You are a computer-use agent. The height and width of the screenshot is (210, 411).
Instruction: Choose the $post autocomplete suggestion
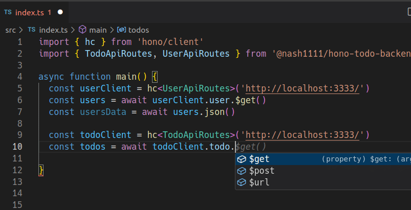262,171
